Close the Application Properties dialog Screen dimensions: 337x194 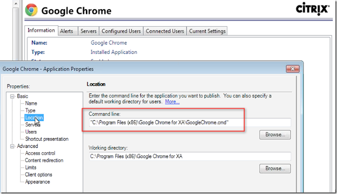click(292, 69)
